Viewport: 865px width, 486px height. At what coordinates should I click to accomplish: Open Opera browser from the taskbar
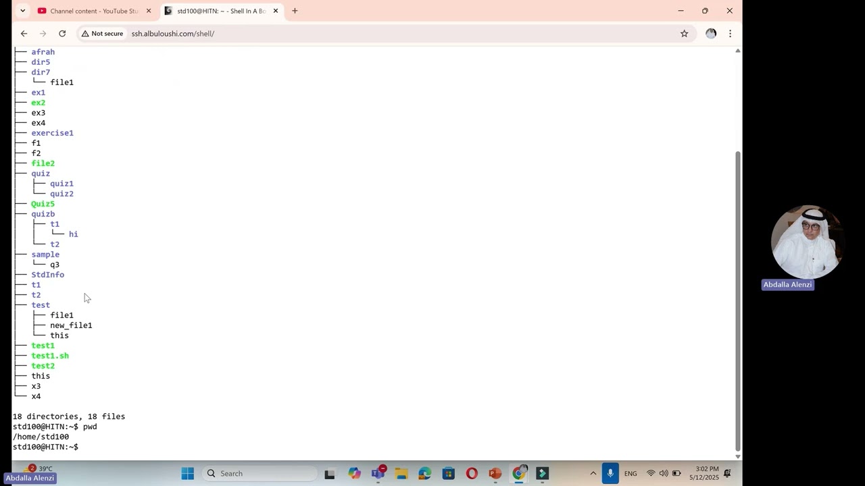[472, 473]
